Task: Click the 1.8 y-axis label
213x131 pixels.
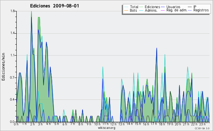Action: [12, 11]
